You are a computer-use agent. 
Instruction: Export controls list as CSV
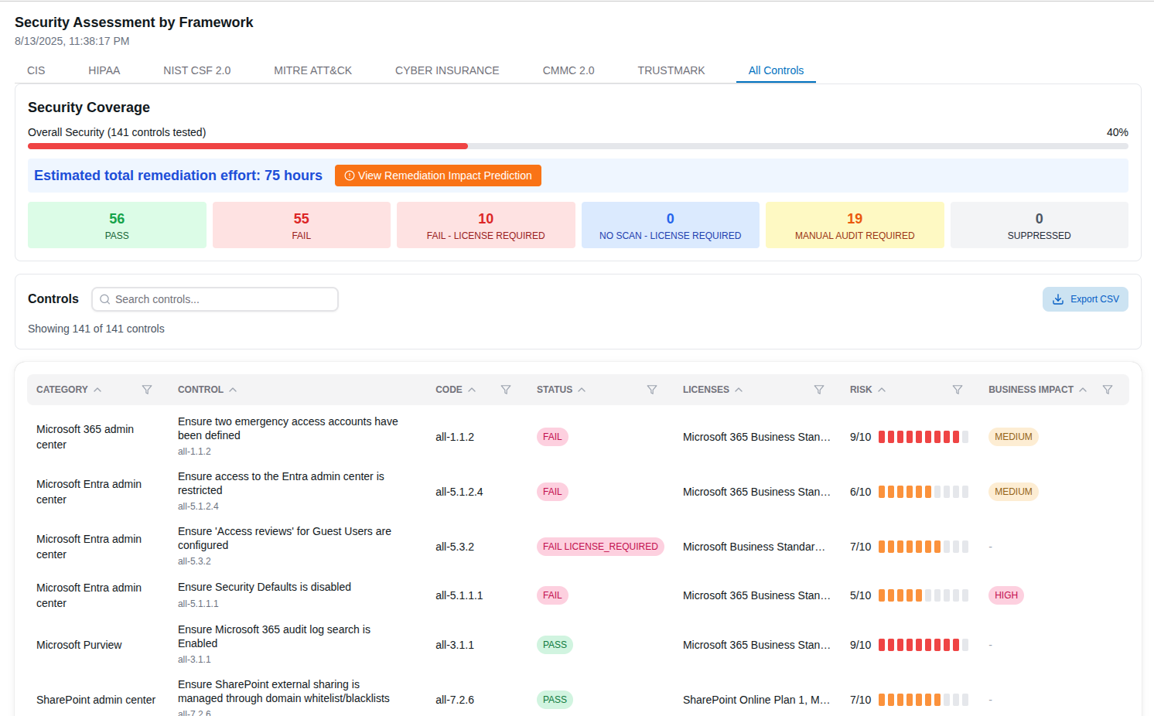point(1085,299)
